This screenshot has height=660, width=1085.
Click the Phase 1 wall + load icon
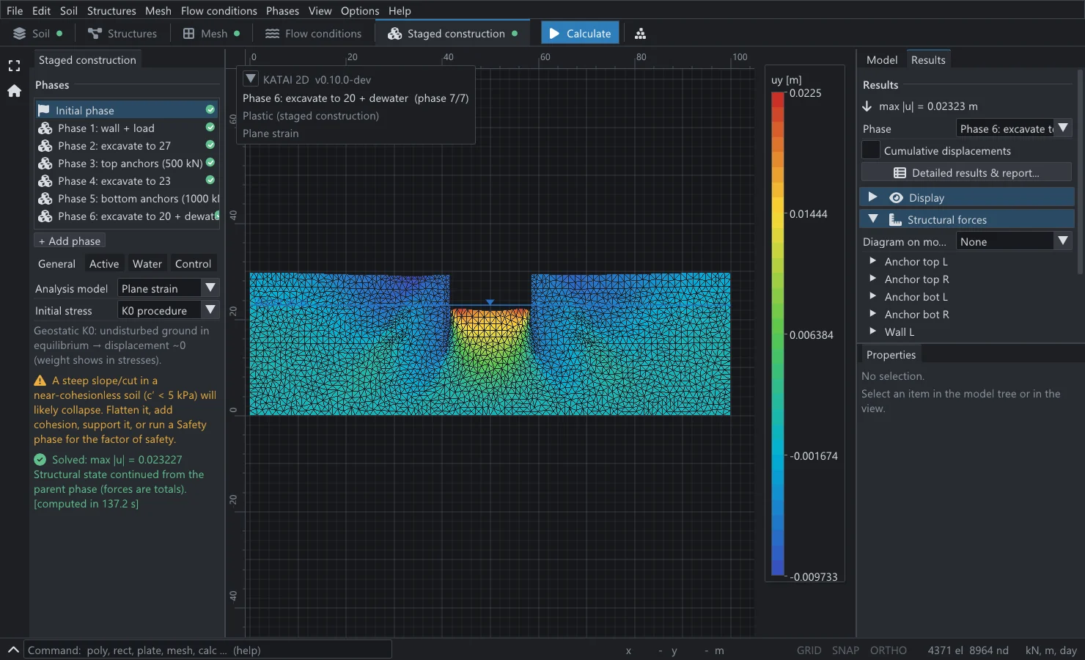click(x=45, y=128)
